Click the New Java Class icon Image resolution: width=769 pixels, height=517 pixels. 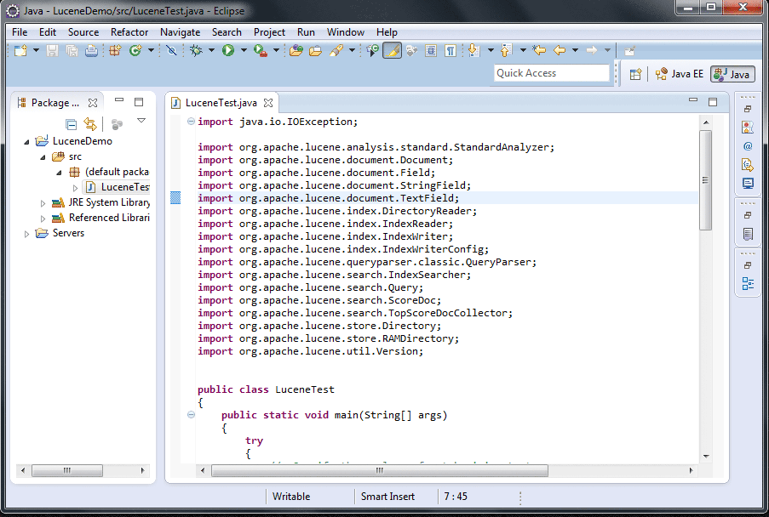pos(135,50)
